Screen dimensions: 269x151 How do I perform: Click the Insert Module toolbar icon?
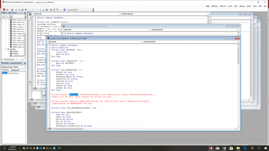click(x=7, y=10)
